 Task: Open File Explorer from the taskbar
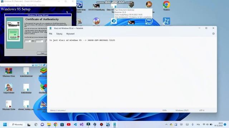pyautogui.click(x=49, y=124)
